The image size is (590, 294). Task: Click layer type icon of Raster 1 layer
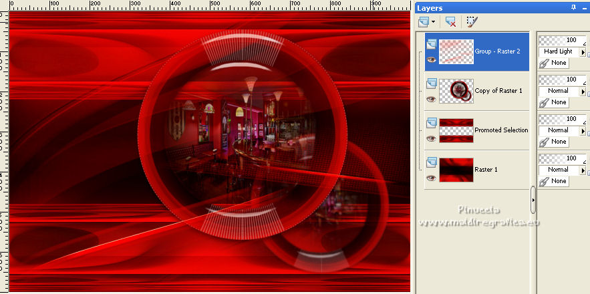click(x=431, y=162)
